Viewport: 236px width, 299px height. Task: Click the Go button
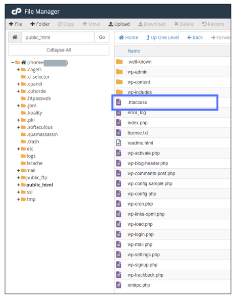pos(102,37)
